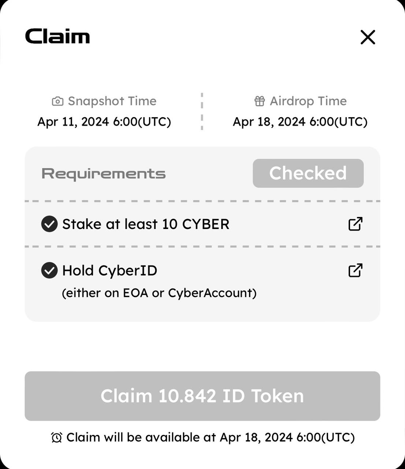Click the Claim title heading
The width and height of the screenshot is (405, 469).
(57, 37)
